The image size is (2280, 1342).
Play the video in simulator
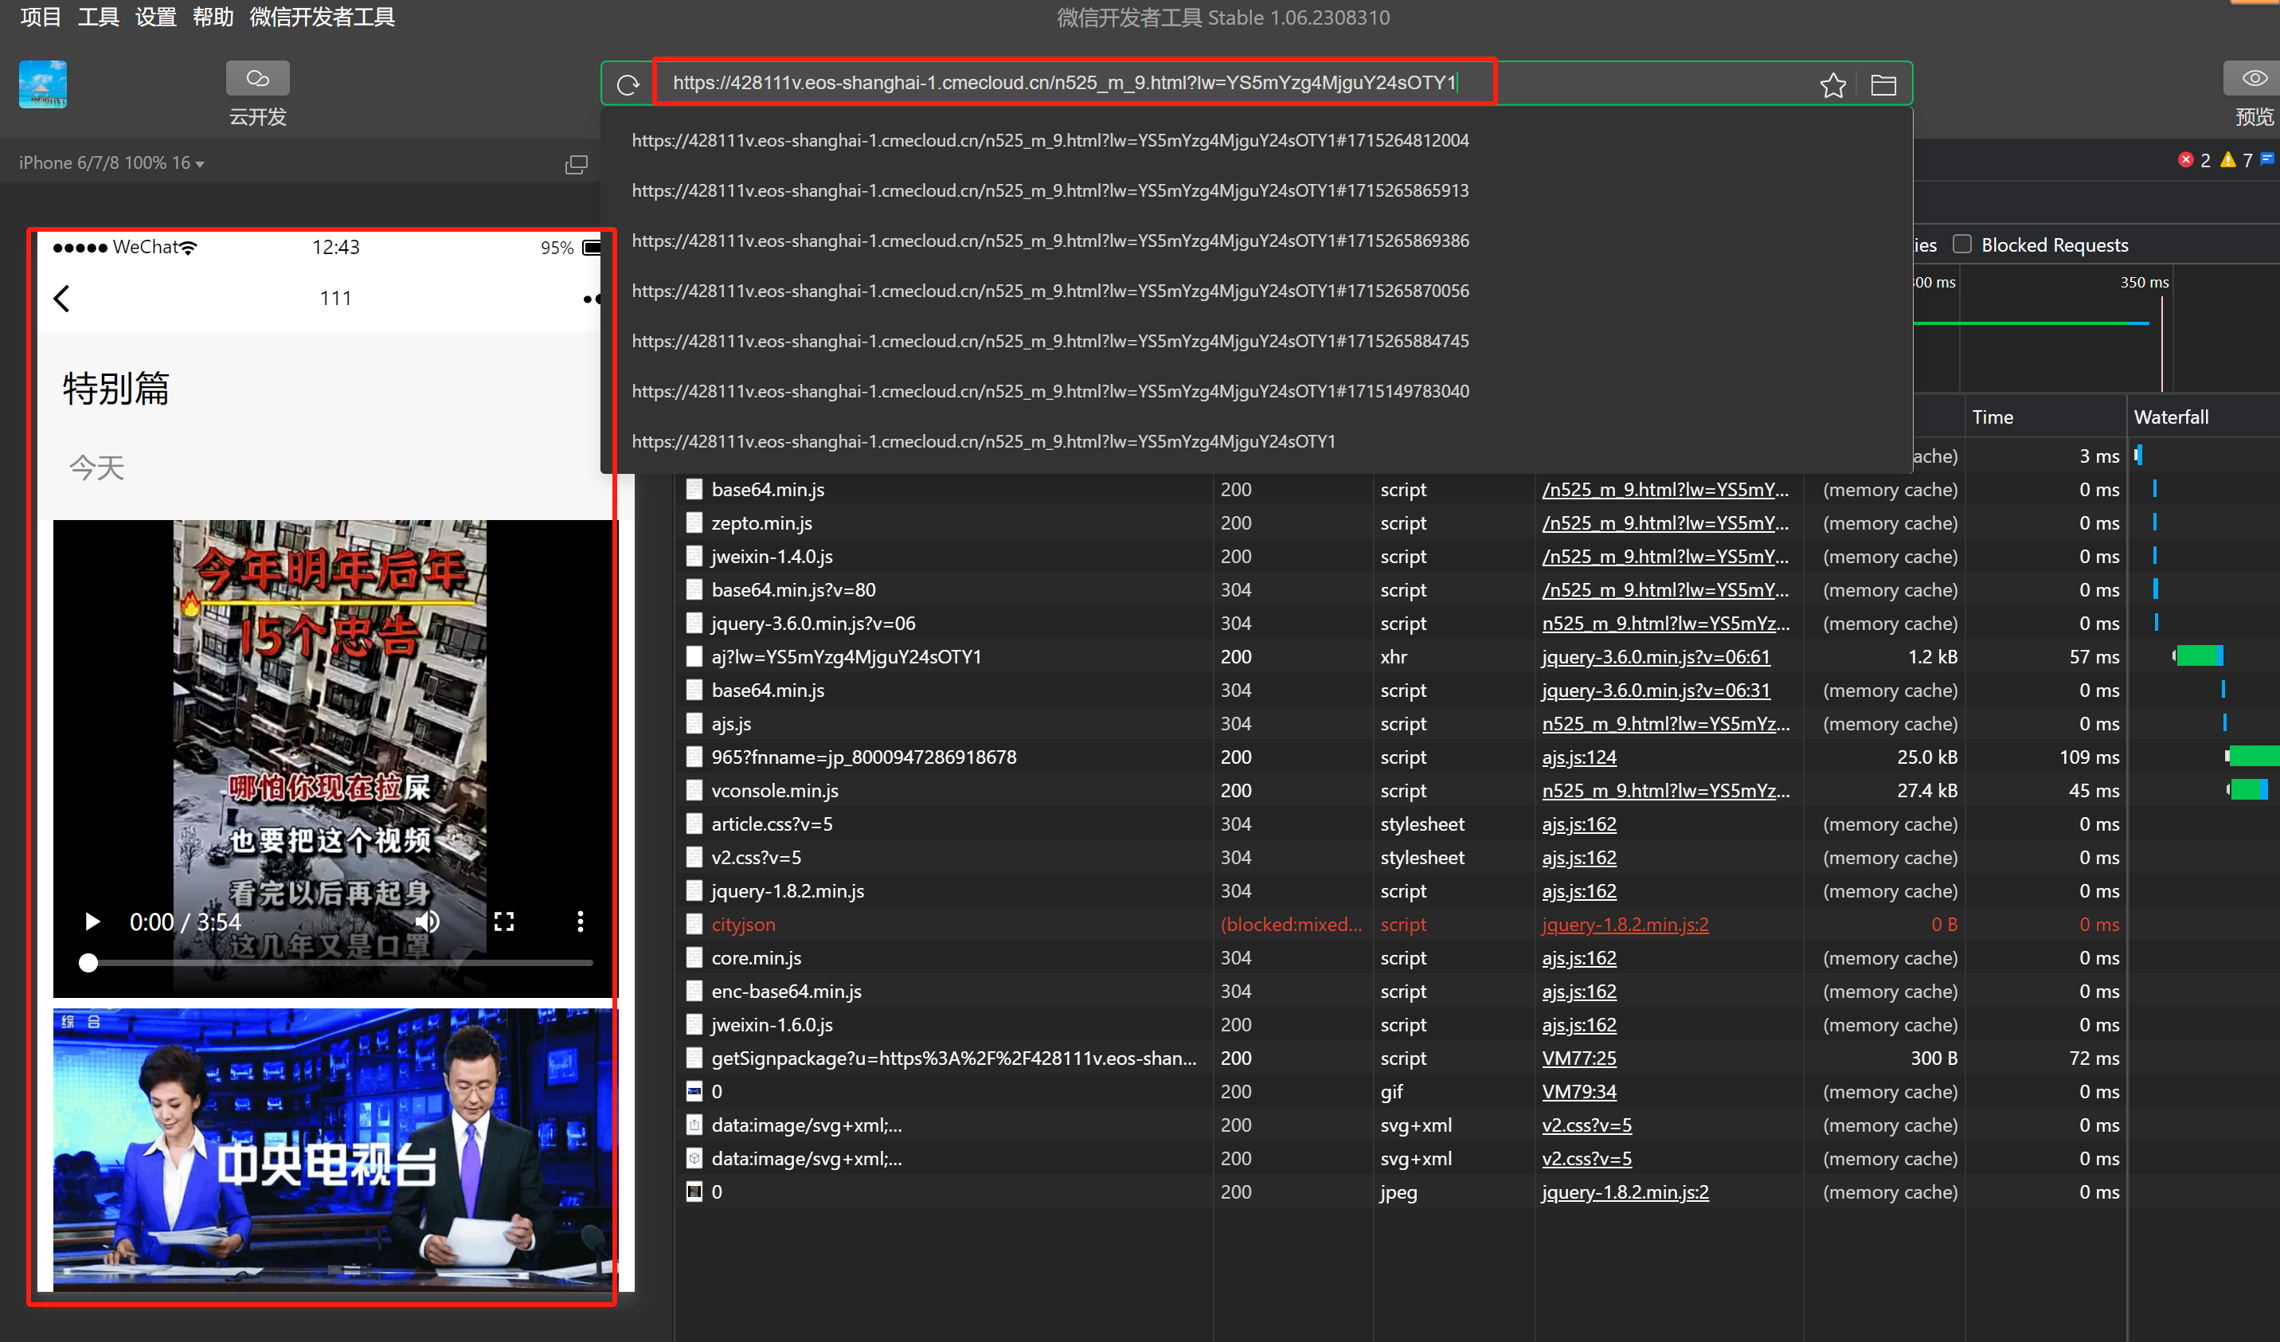pyautogui.click(x=92, y=921)
